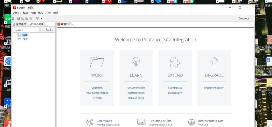Open the Documentation link
This screenshot has width=272, height=127.
pyautogui.click(x=136, y=88)
